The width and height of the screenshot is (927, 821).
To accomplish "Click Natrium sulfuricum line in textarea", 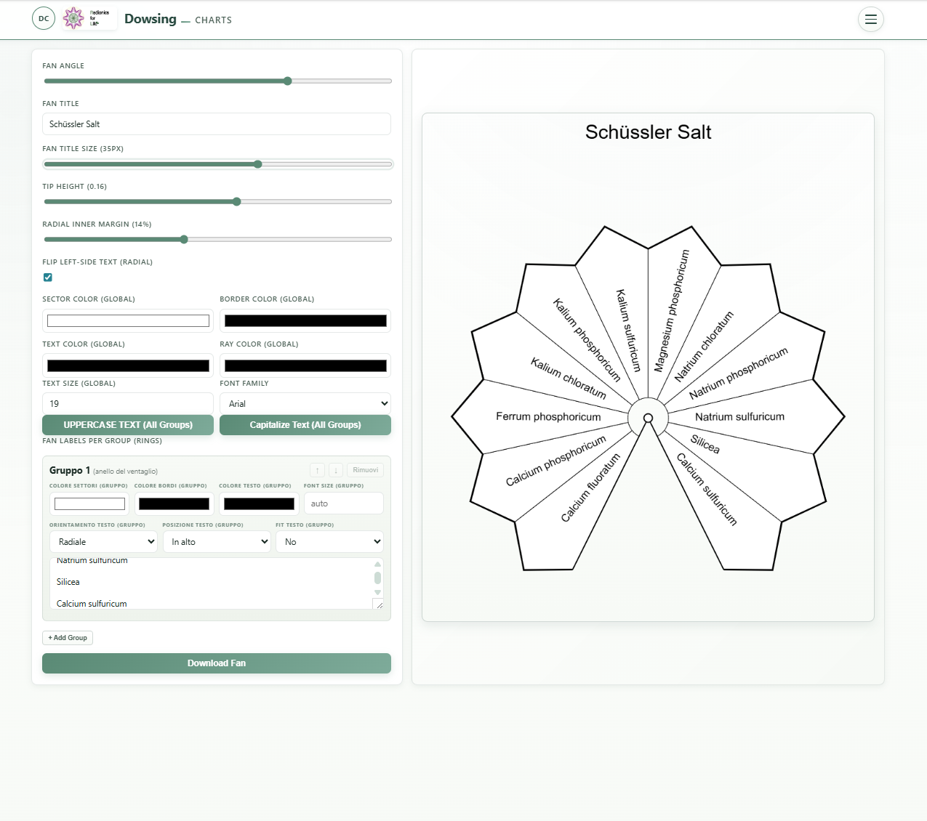I will [x=92, y=561].
